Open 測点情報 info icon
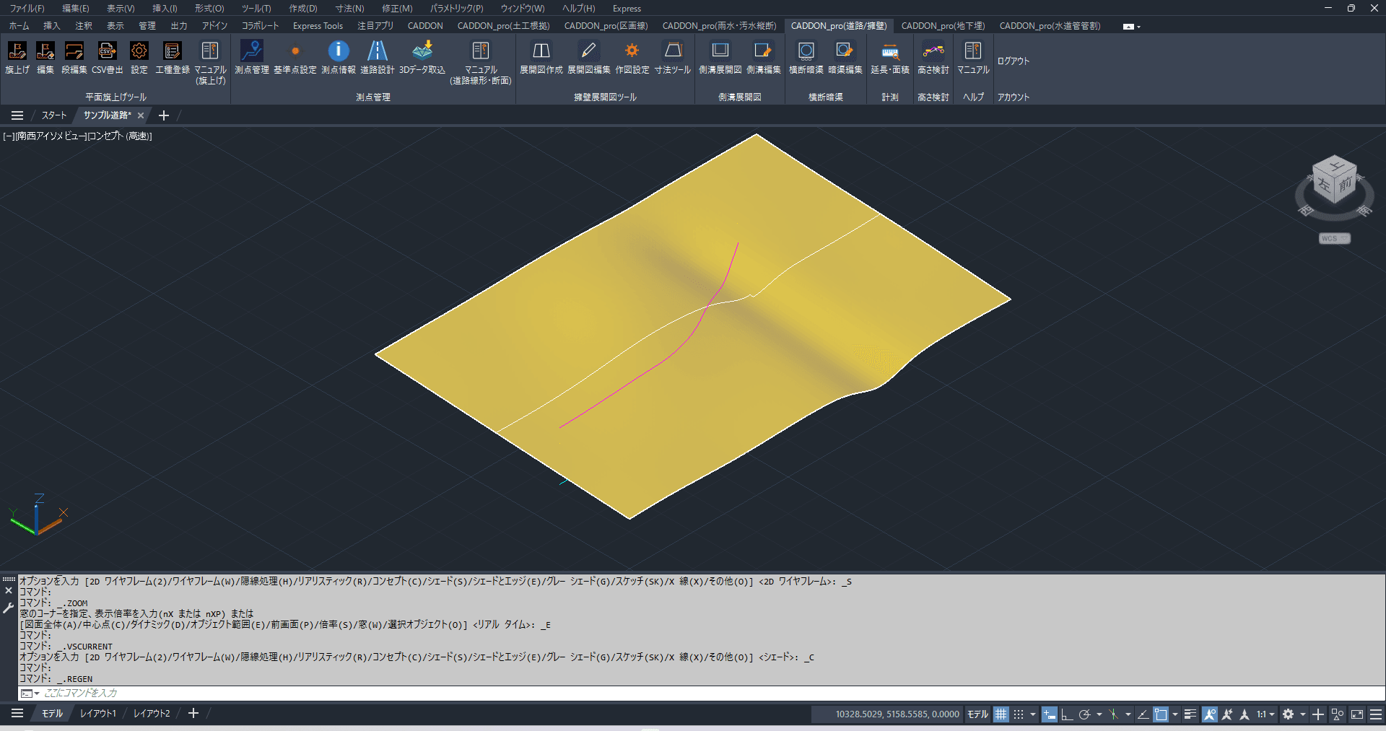The width and height of the screenshot is (1386, 731). coord(339,51)
